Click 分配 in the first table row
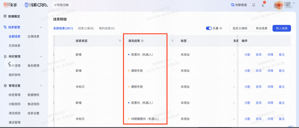 pos(247,55)
